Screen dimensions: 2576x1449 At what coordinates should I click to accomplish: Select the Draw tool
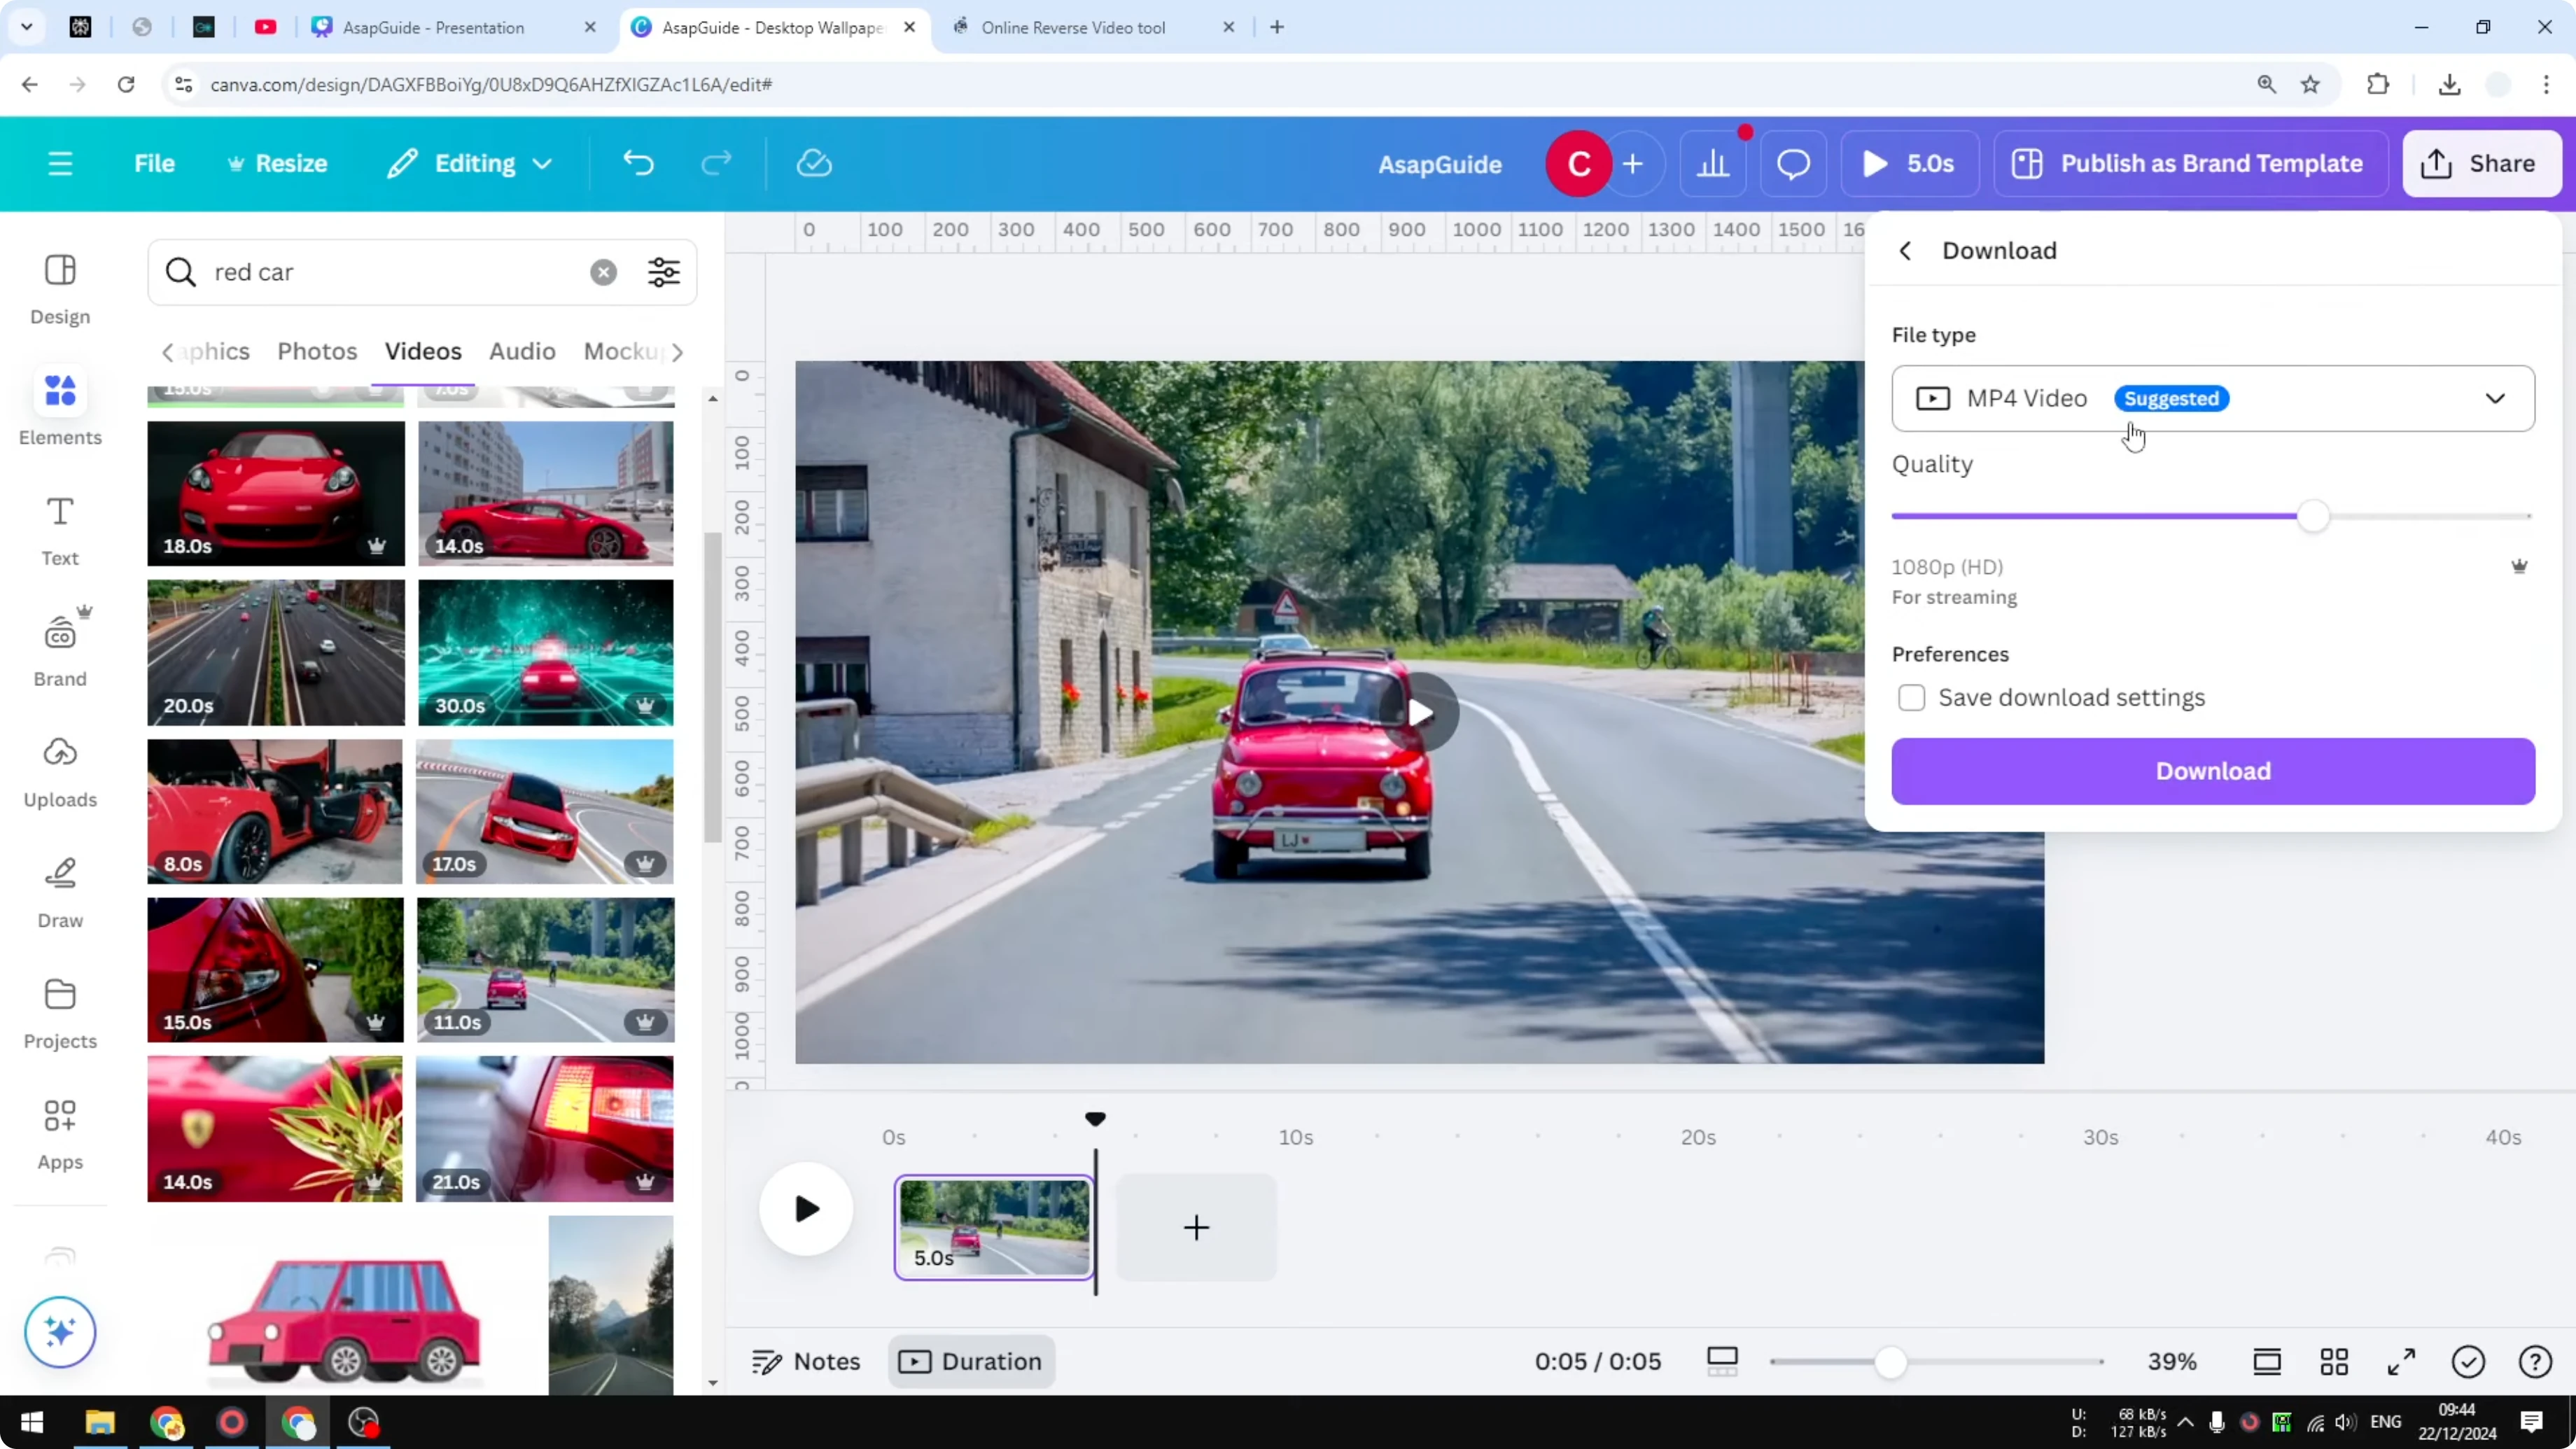click(x=59, y=890)
